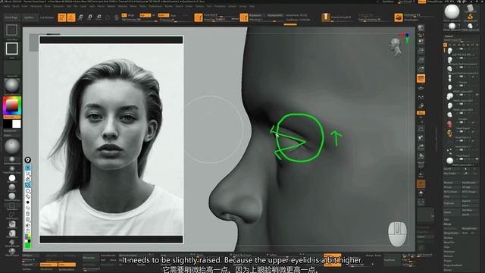This screenshot has height=273, width=485.
Task: Enable Edit mode in top shelf
Action: (x=62, y=17)
